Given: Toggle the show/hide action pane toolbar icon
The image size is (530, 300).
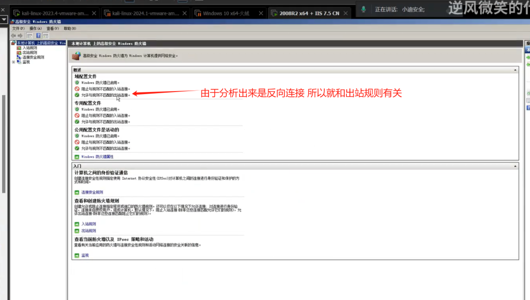Looking at the screenshot, I should [x=46, y=36].
